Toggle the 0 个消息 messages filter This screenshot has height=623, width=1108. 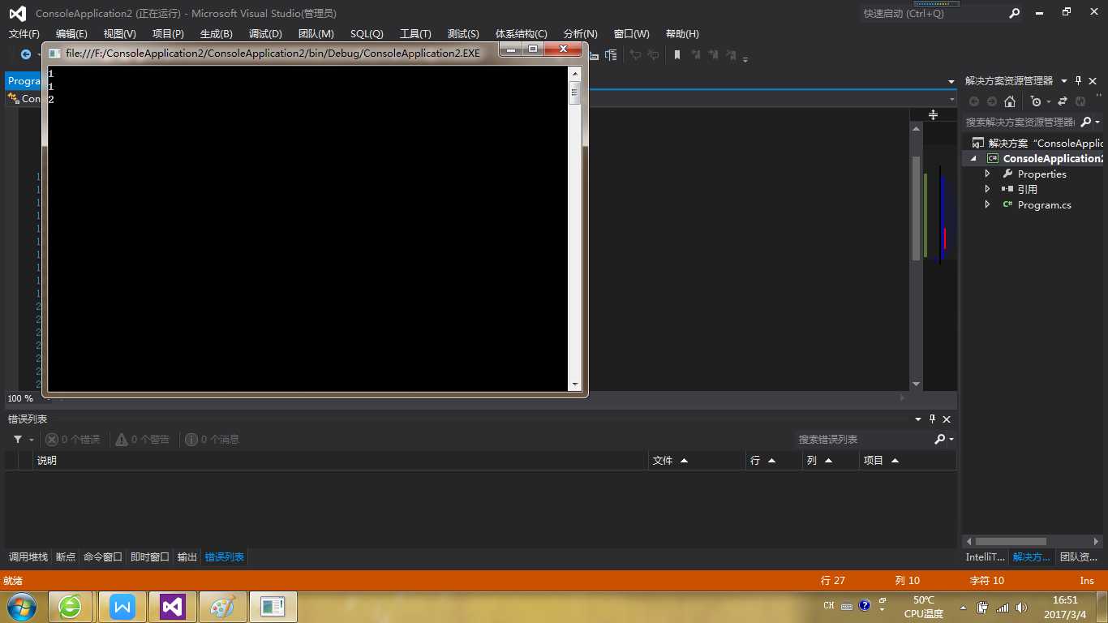(x=212, y=439)
